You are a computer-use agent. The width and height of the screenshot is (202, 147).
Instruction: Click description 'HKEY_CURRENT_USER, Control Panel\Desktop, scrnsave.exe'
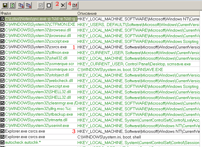[x=134, y=64]
